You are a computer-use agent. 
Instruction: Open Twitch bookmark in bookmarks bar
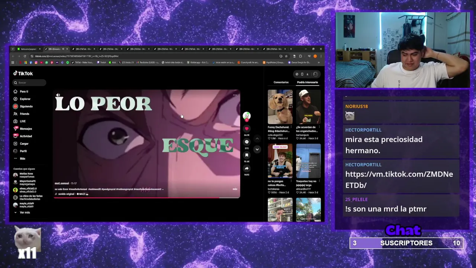click(102, 63)
